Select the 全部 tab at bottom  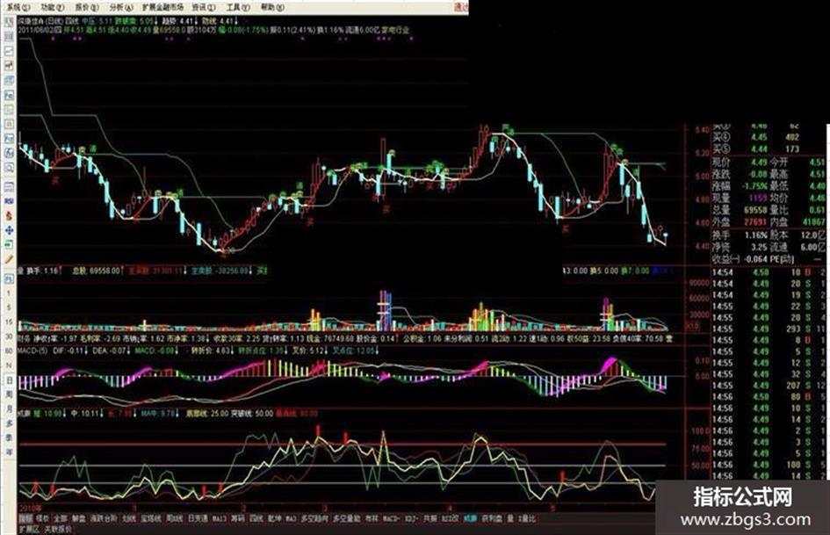click(61, 518)
